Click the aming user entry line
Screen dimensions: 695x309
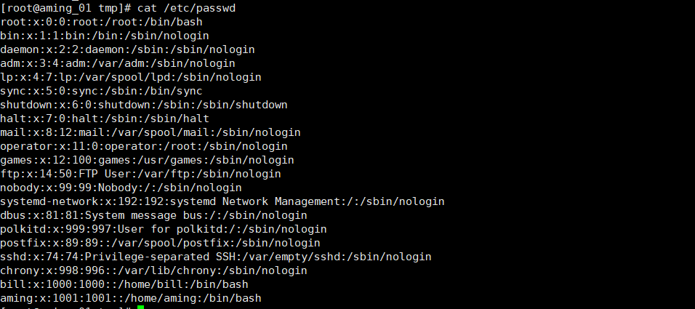(131, 297)
